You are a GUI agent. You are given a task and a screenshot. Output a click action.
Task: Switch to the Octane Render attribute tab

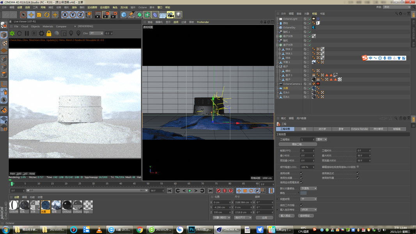tap(359, 129)
